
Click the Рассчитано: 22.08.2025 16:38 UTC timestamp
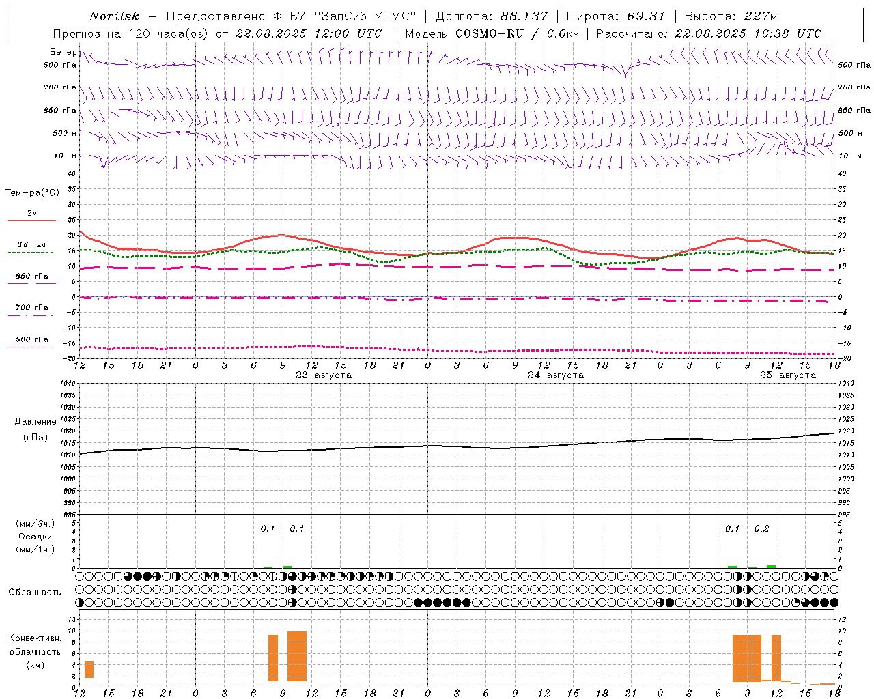(709, 33)
